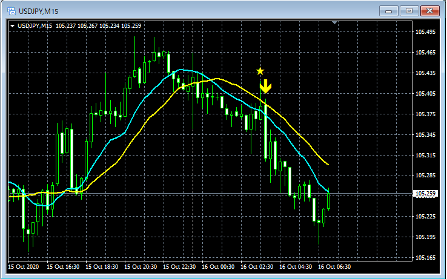Click the yellow down arrow sell signal
Viewport: 447px width, 279px height.
(x=266, y=87)
